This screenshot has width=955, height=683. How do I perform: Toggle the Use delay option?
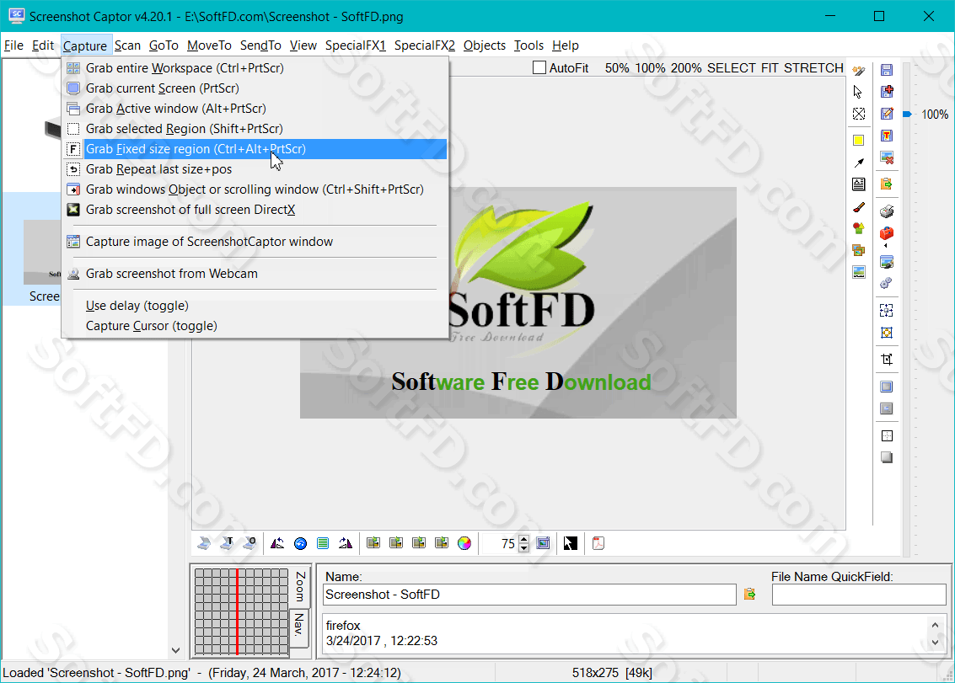(137, 306)
